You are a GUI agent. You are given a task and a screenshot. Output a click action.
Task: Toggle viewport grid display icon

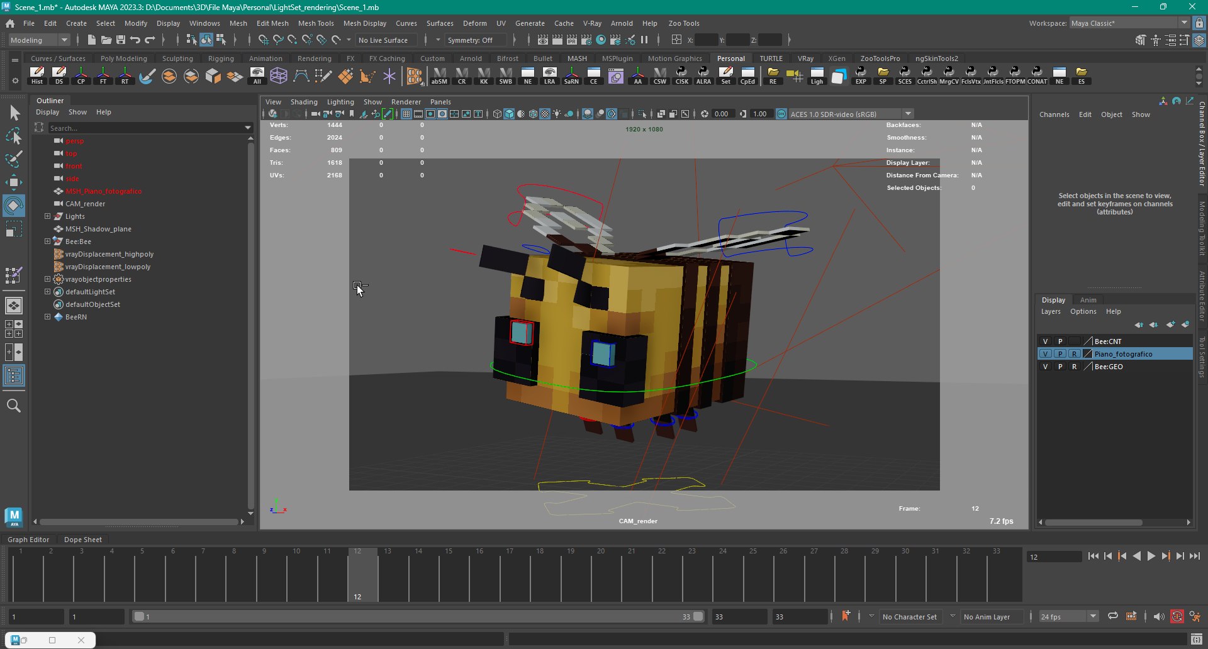[x=406, y=114]
